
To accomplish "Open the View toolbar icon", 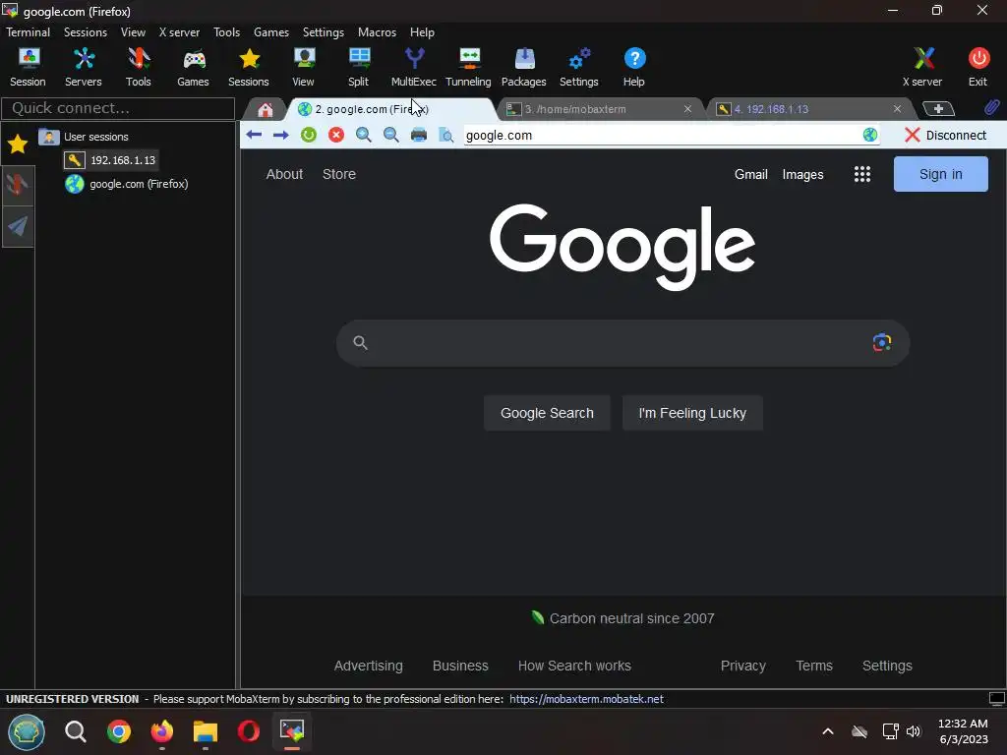I will point(304,67).
